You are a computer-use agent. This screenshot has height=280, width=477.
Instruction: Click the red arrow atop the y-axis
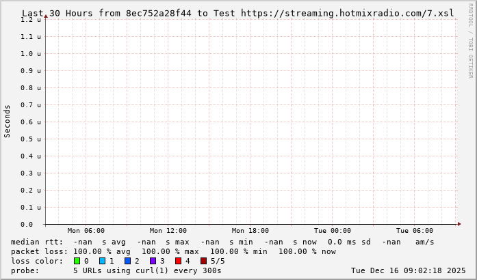45,16
